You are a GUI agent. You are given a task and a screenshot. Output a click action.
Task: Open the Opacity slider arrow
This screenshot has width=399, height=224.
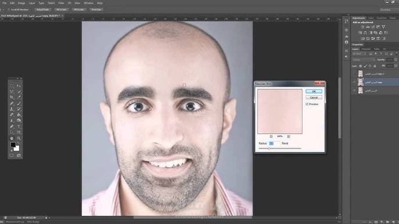pos(396,60)
